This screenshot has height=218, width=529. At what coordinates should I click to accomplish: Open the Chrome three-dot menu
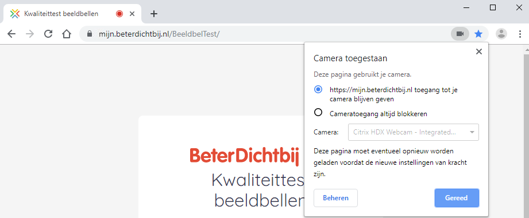click(520, 34)
